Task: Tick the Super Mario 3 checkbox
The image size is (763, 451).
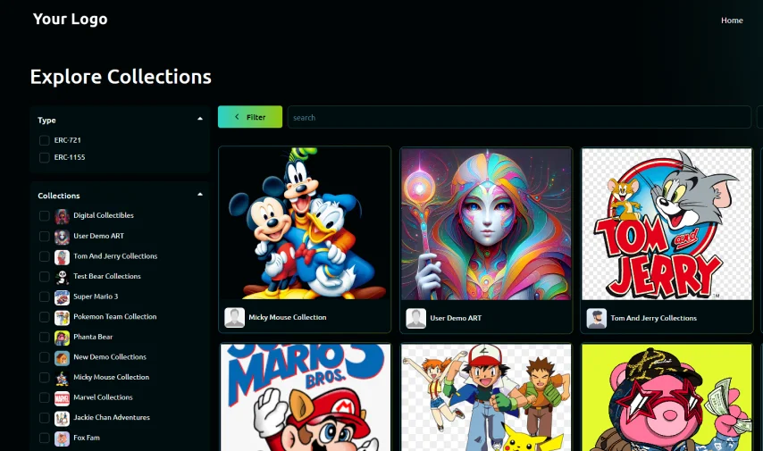Action: tap(45, 297)
